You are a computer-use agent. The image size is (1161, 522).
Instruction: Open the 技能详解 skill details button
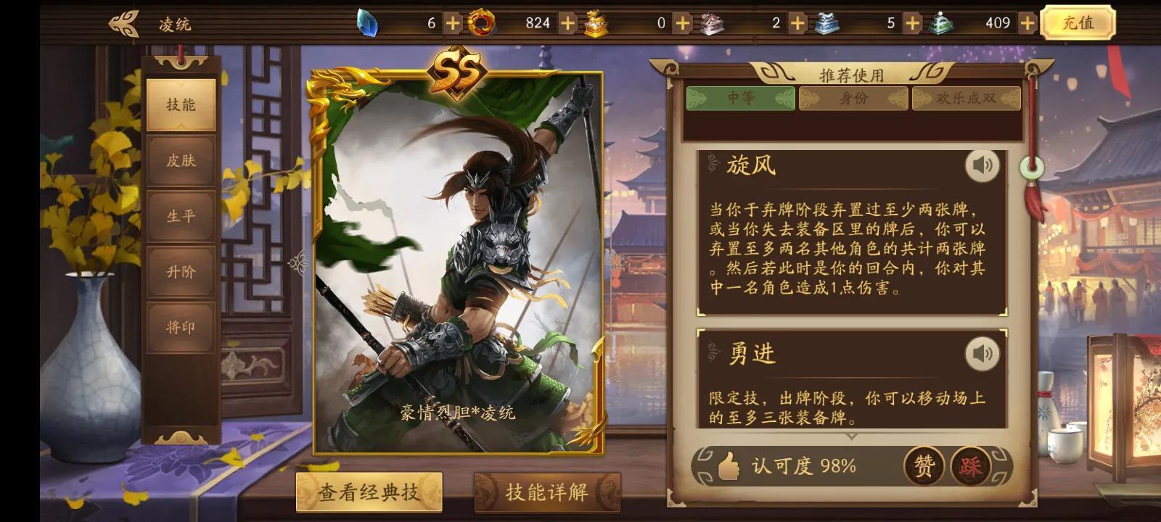tap(547, 492)
